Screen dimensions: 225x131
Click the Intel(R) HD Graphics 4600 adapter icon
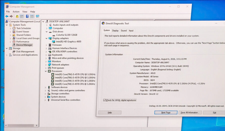click(53, 42)
